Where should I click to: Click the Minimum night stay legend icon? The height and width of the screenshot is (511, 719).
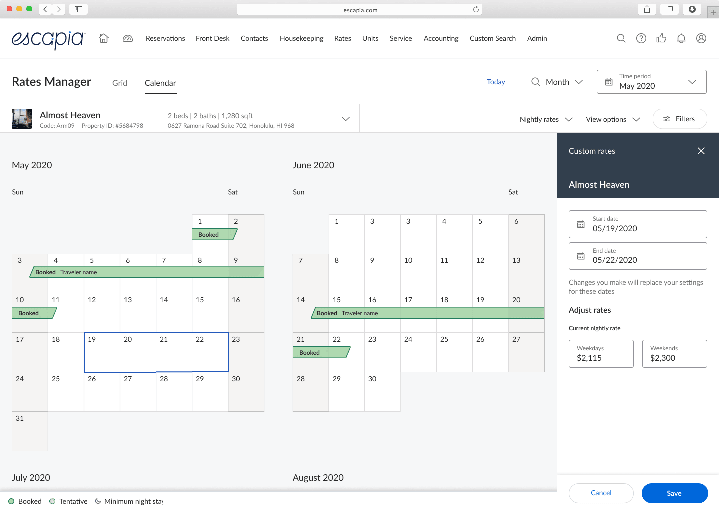point(98,501)
